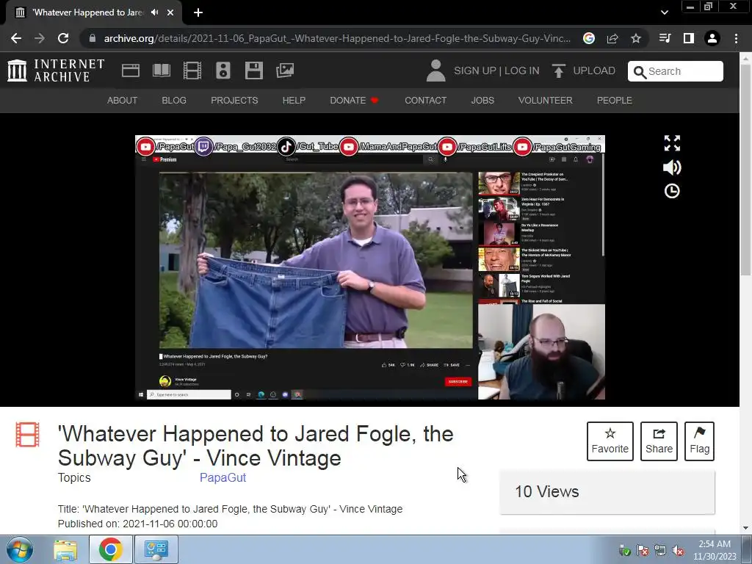This screenshot has width=752, height=564.
Task: Bookmark this page with the star
Action: coord(636,38)
